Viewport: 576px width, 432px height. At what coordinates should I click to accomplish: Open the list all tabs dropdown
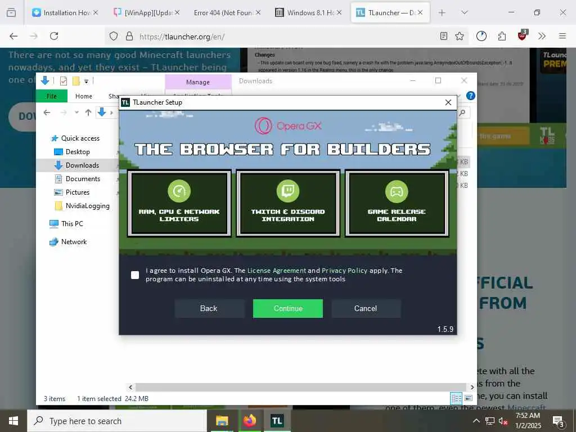pos(464,12)
